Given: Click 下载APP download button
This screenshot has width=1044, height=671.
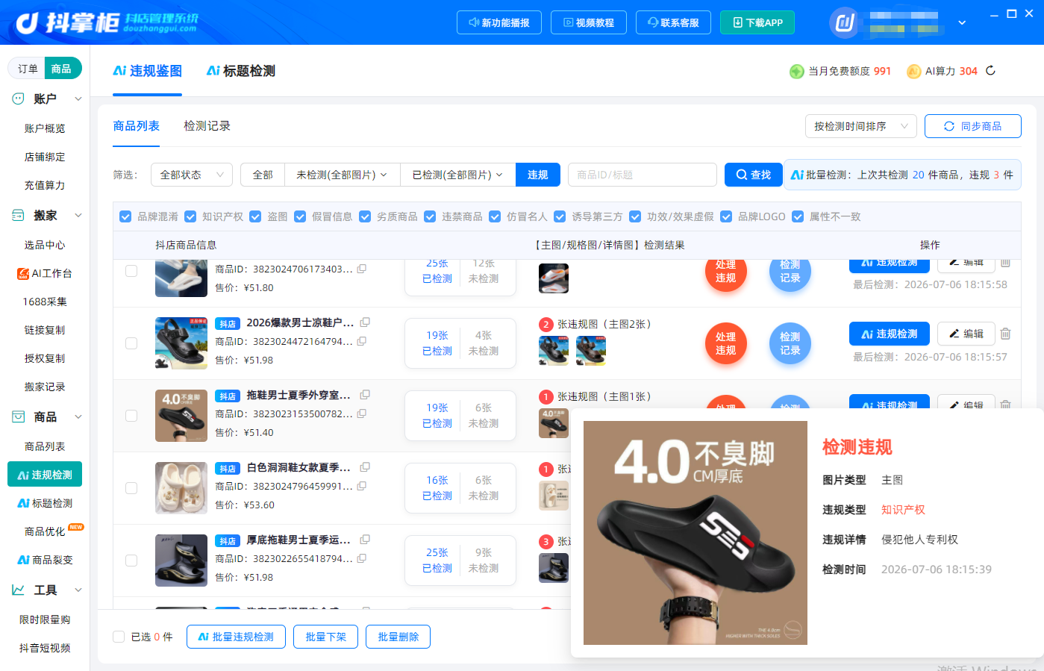Looking at the screenshot, I should (757, 22).
